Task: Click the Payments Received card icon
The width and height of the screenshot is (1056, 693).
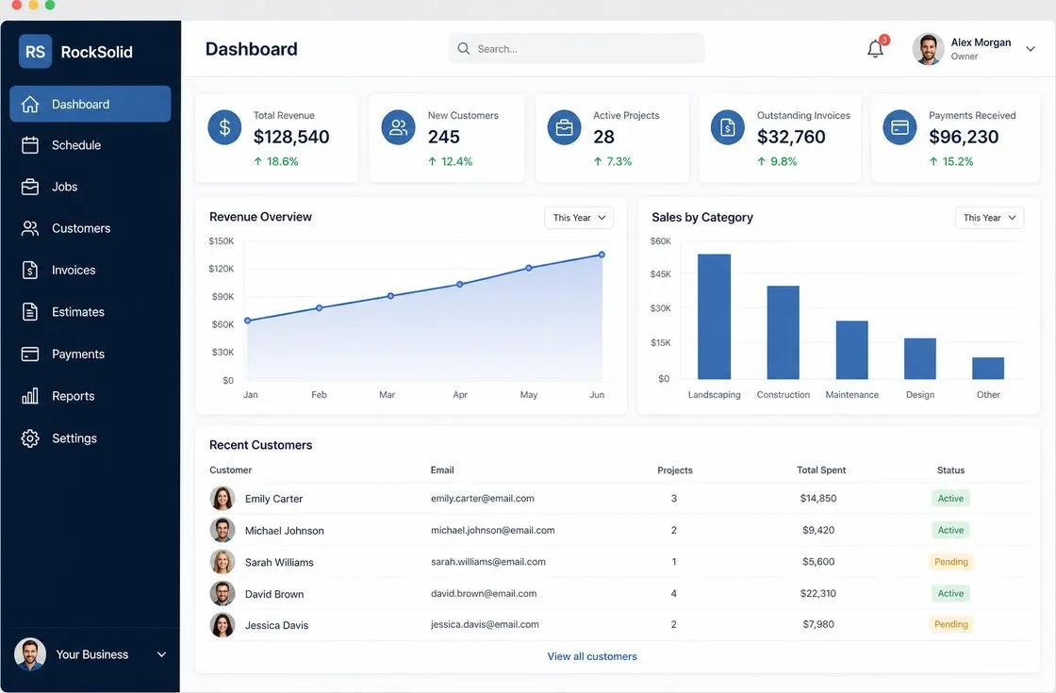Action: pyautogui.click(x=899, y=127)
